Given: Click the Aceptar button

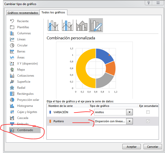Looking at the screenshot, I should [131, 147].
